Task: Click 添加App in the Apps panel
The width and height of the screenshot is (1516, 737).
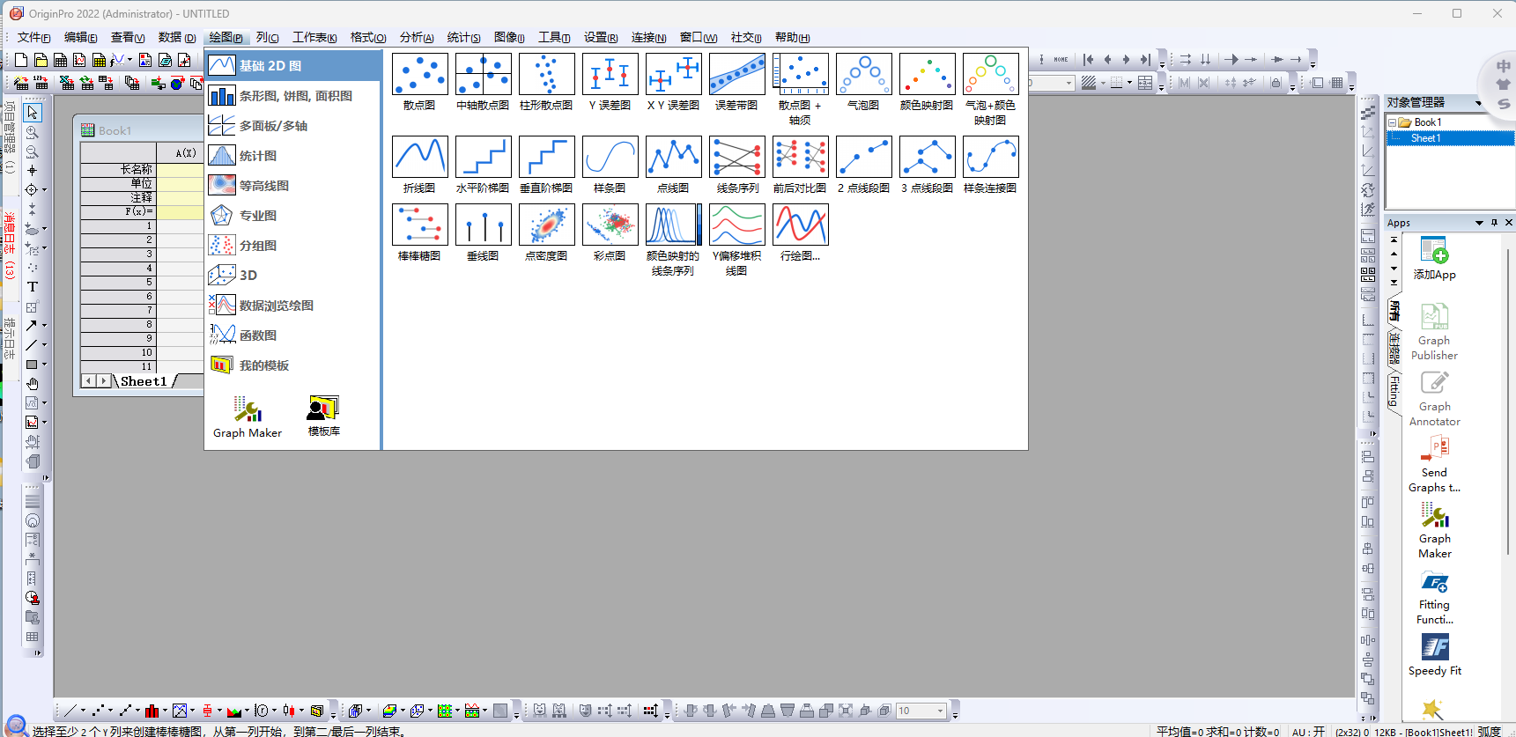Action: coord(1434,258)
